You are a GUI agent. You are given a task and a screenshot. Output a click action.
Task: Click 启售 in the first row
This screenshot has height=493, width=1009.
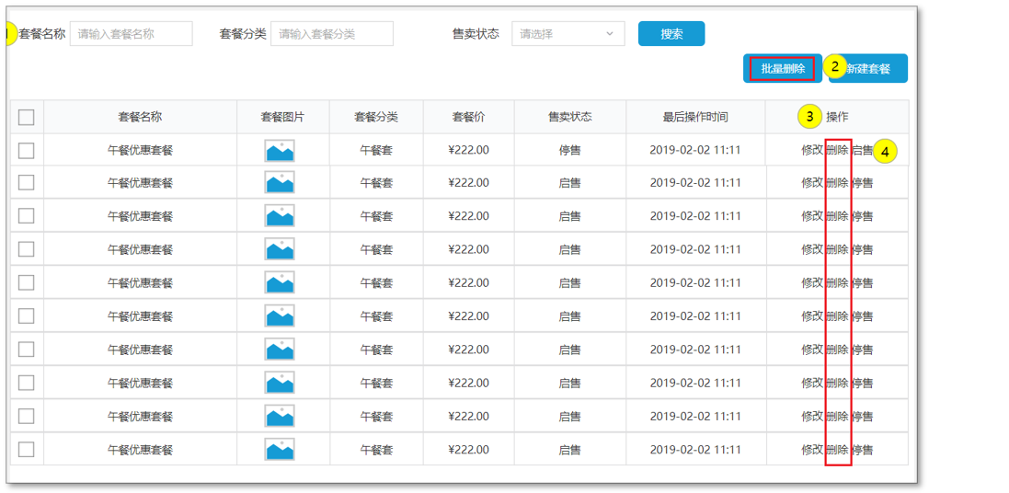click(x=862, y=151)
